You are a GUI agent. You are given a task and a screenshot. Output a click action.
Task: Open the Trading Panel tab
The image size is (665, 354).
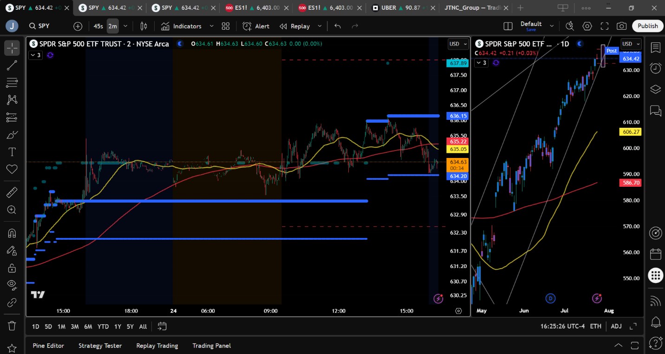[x=212, y=346]
